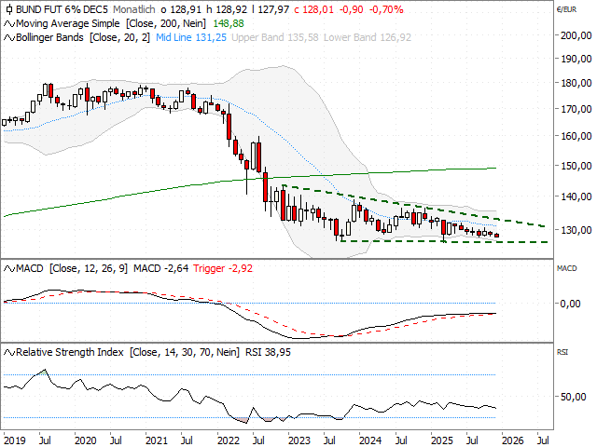Click the 200,00 price level on axis

(x=571, y=35)
